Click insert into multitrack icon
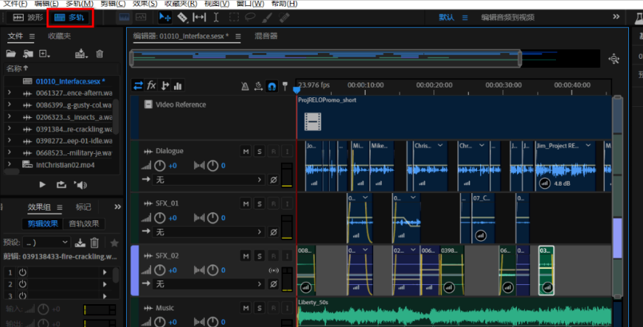This screenshot has height=327, width=643. click(x=81, y=54)
